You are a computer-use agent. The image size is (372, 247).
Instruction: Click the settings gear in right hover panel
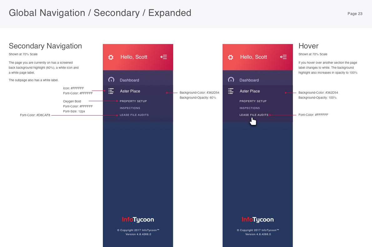tap(230, 57)
